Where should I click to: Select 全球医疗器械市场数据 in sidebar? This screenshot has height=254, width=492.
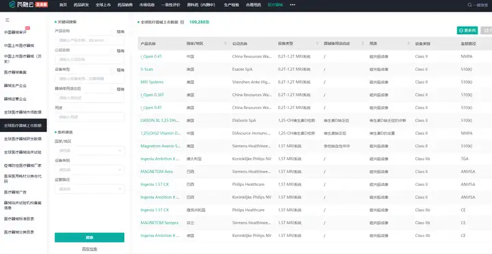[x=23, y=112]
